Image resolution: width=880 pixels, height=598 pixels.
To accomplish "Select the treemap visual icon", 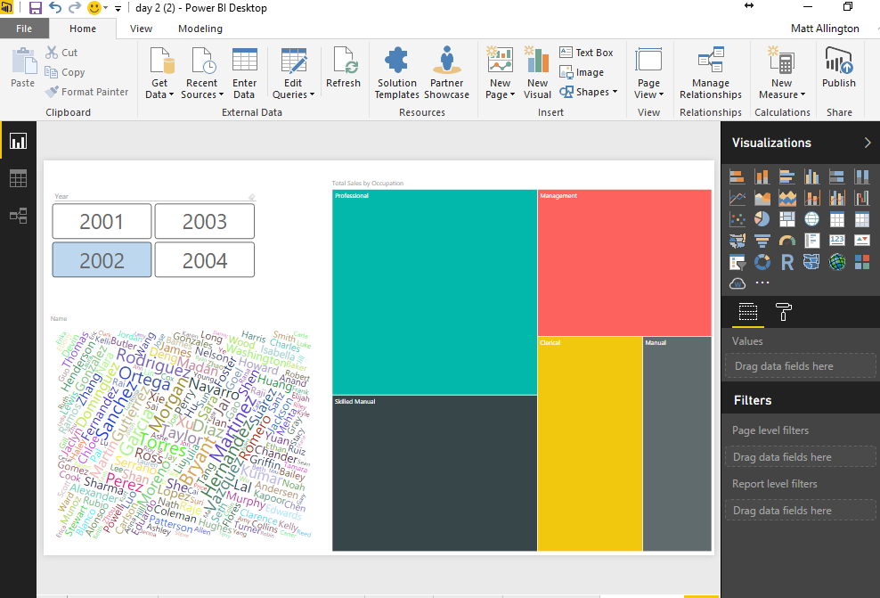I will [x=787, y=219].
